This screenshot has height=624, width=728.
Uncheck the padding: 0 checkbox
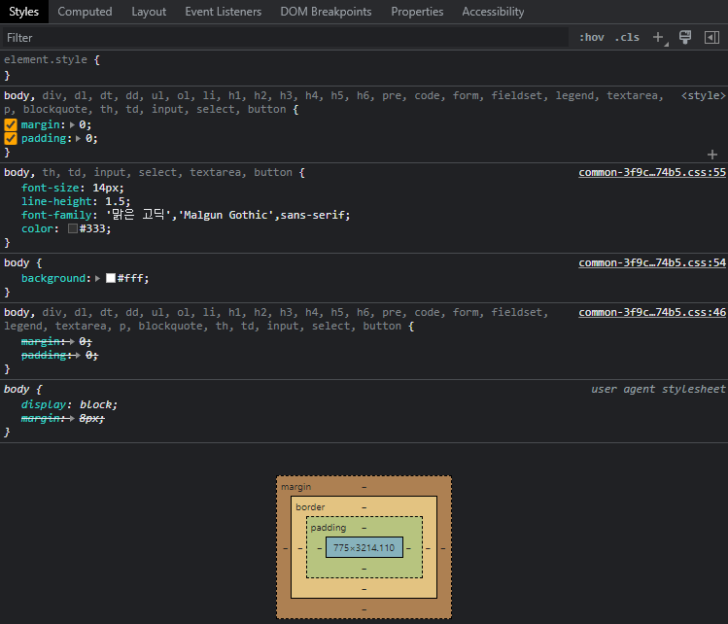[x=11, y=138]
